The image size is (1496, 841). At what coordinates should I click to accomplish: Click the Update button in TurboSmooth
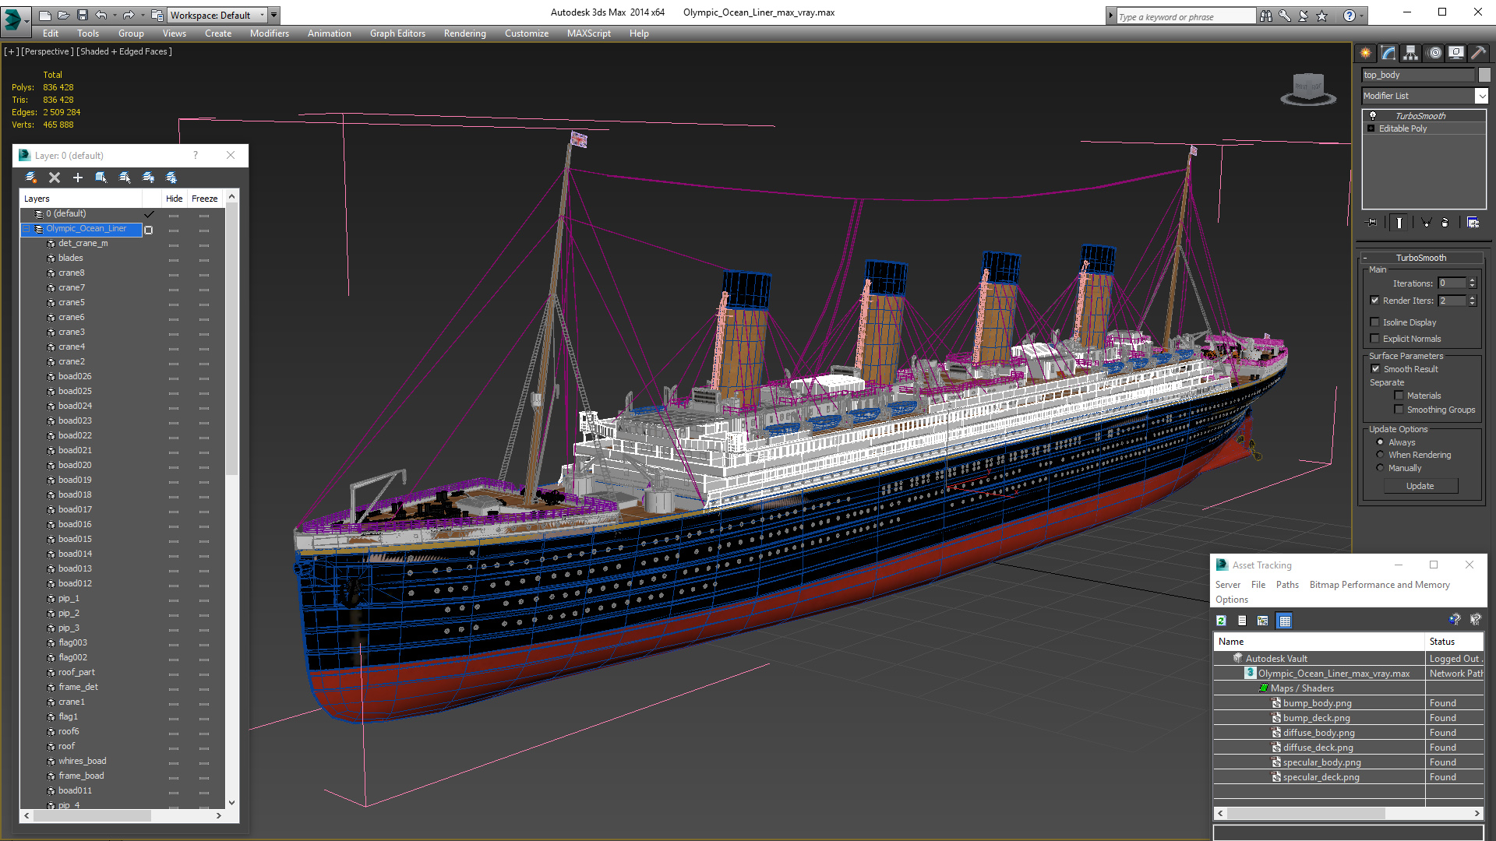tap(1420, 486)
